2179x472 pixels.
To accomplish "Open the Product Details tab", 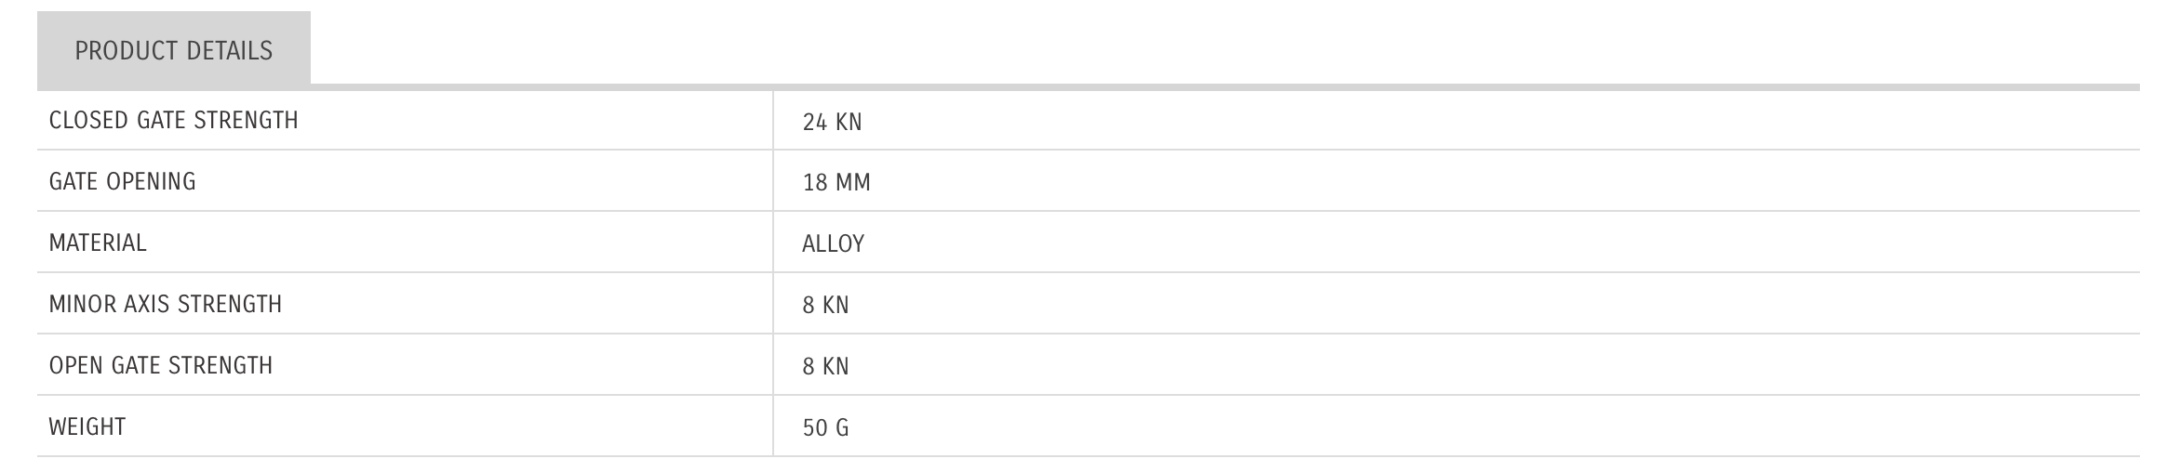I will tap(174, 50).
